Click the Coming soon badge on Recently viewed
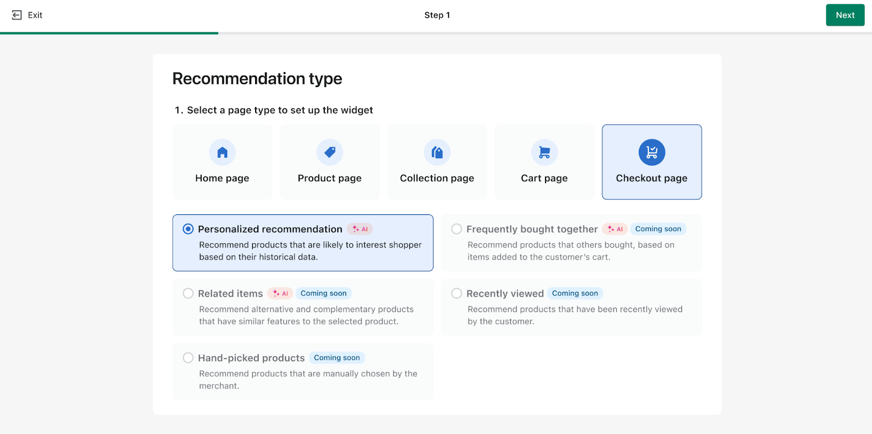This screenshot has height=434, width=872. point(574,293)
